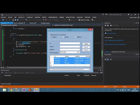Open the Fecha Nacimiento date picker dropdown
The width and height of the screenshot is (140, 105).
[78, 52]
